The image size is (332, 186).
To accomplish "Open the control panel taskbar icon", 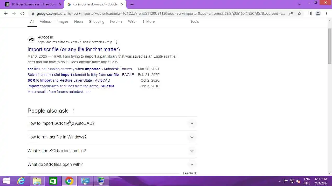I will (85, 181).
